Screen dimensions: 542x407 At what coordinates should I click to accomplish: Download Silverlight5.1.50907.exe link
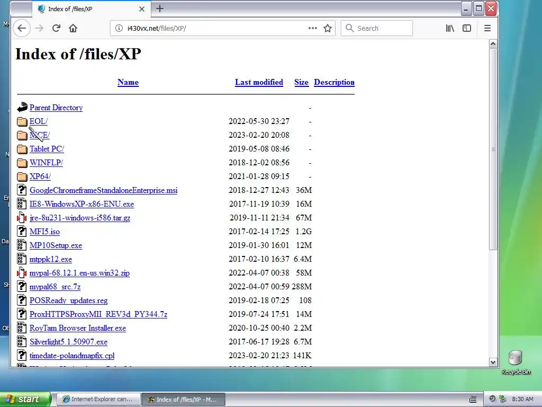click(x=68, y=342)
